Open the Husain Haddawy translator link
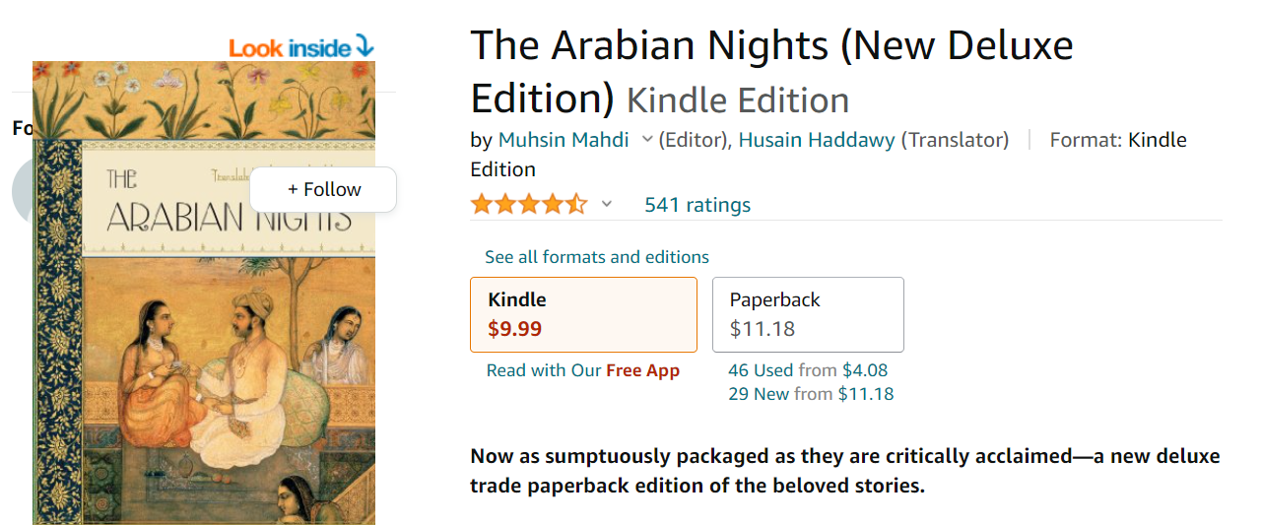1261x525 pixels. click(x=817, y=140)
